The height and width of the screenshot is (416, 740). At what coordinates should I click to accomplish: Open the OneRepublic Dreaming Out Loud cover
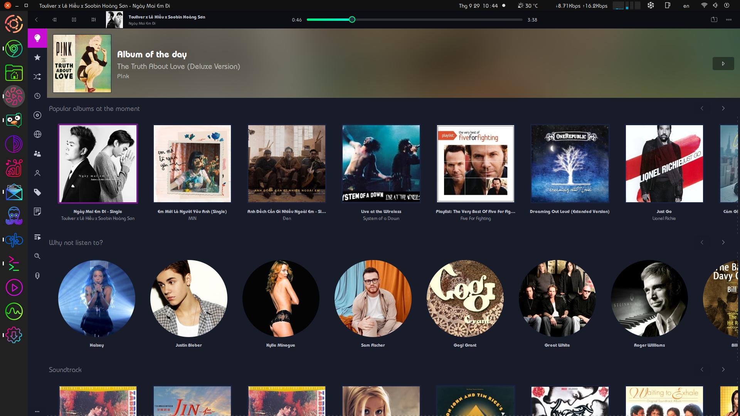pyautogui.click(x=570, y=164)
